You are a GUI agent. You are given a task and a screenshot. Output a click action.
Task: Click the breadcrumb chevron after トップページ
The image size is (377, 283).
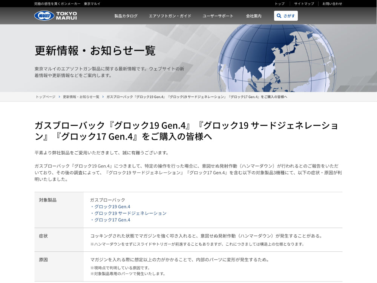coord(59,97)
